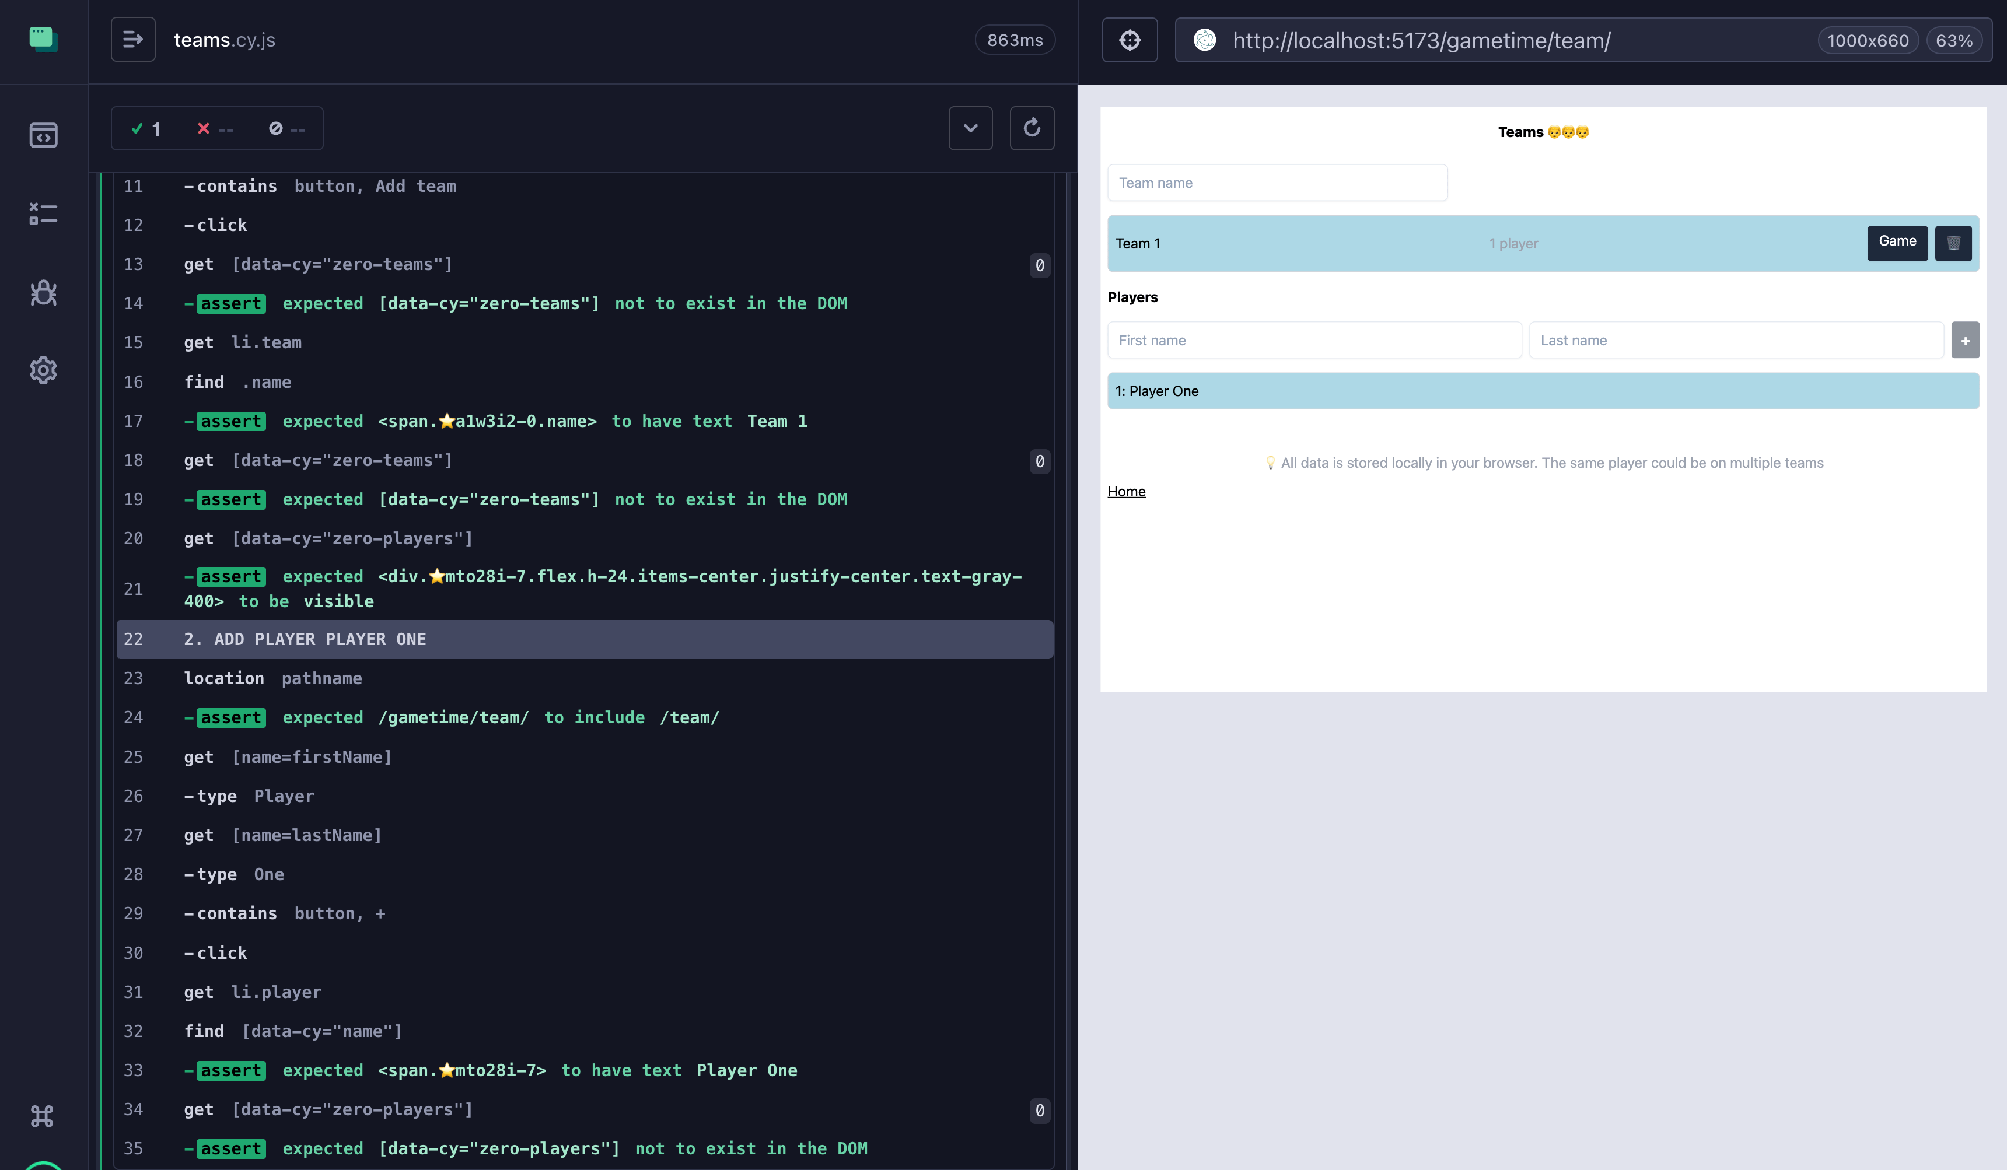Click the selector playground crosshair icon
Viewport: 2007px width, 1170px height.
tap(1130, 40)
